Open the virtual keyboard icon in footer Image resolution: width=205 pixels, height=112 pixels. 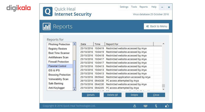pos(145,106)
